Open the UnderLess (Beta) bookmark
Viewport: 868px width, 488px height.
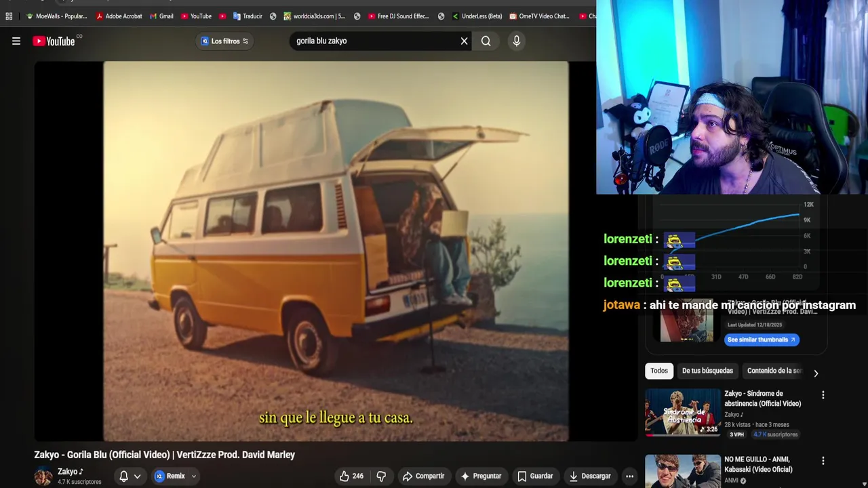pos(477,16)
